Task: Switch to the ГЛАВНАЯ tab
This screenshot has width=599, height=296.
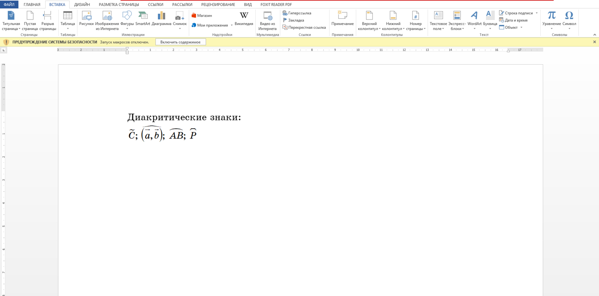Action: (32, 5)
